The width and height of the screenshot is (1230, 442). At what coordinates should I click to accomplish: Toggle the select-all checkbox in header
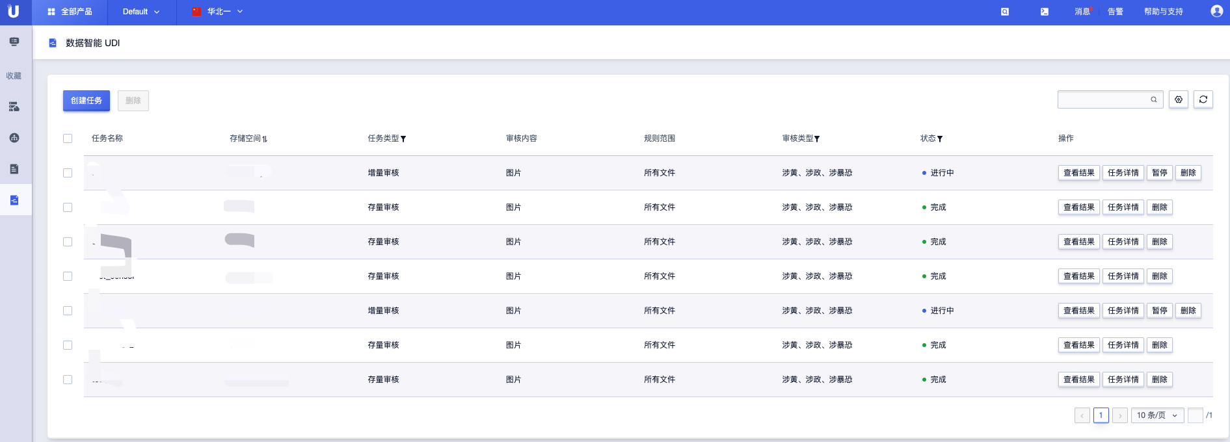tap(68, 138)
